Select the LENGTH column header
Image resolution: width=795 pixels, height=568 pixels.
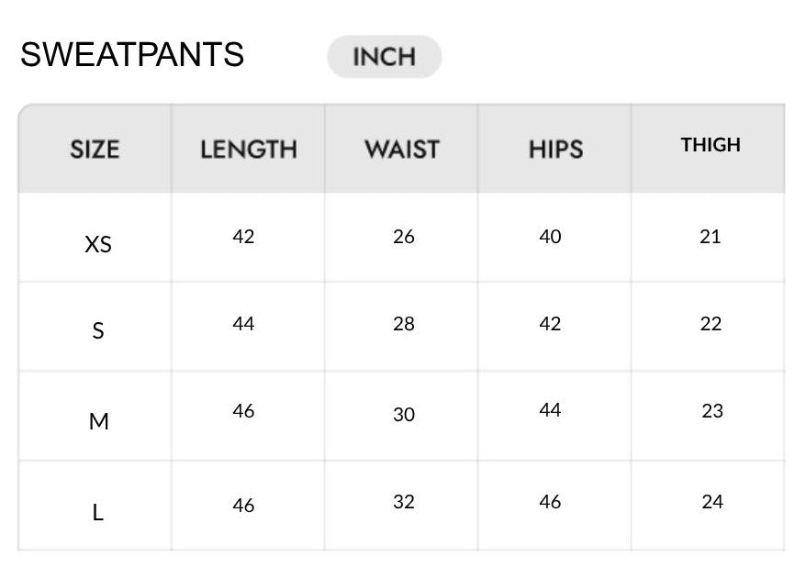tap(249, 150)
